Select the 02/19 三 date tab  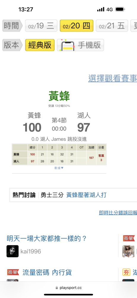pos(41,26)
